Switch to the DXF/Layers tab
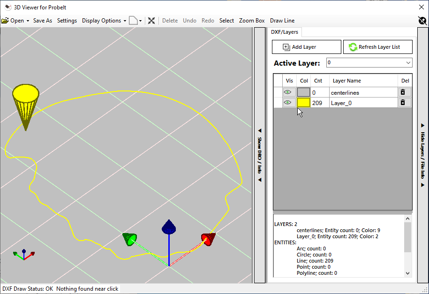This screenshot has height=294, width=429. tap(284, 32)
